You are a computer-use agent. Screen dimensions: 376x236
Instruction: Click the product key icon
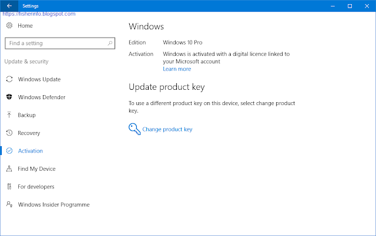[x=135, y=129]
